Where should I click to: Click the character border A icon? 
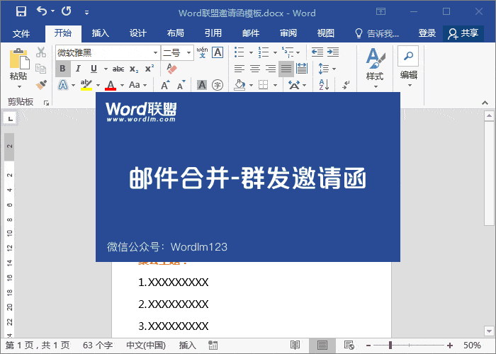(x=218, y=52)
